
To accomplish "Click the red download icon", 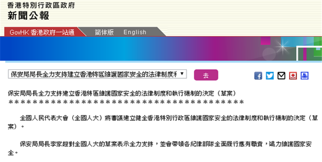I will pyautogui.click(x=293, y=76).
